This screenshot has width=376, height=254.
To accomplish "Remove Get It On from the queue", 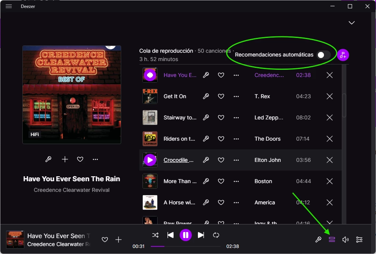I will [330, 96].
